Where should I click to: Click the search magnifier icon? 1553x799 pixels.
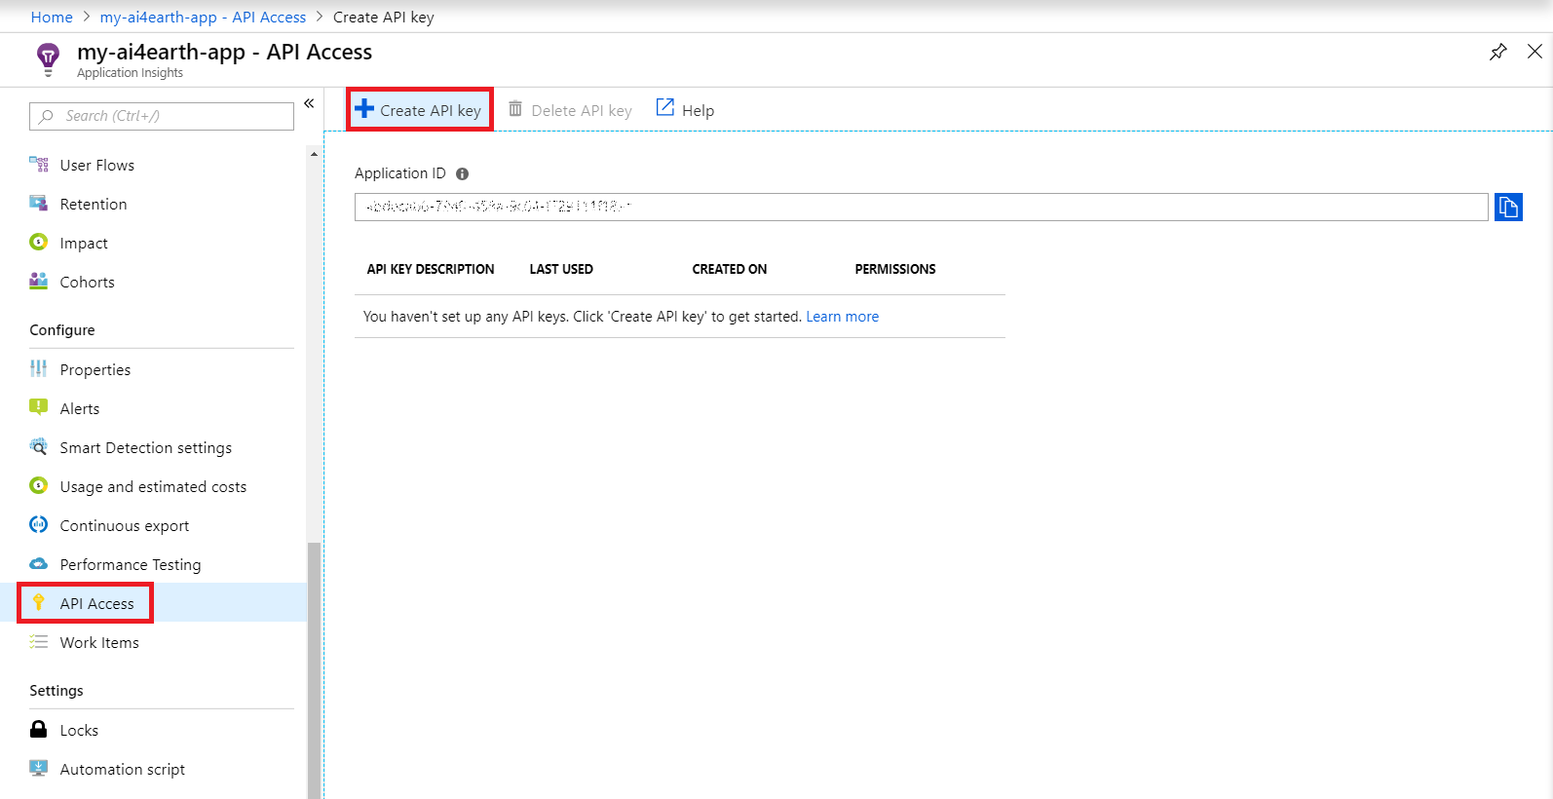46,116
